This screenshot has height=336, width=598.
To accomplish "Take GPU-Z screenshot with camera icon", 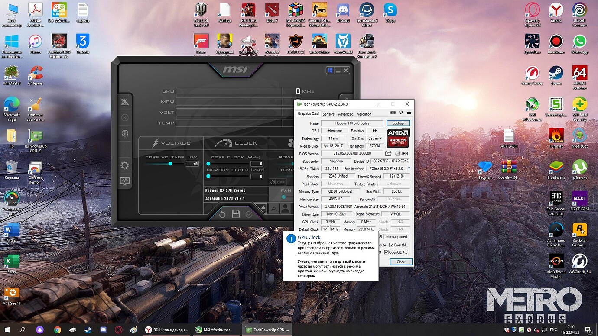I will (393, 113).
